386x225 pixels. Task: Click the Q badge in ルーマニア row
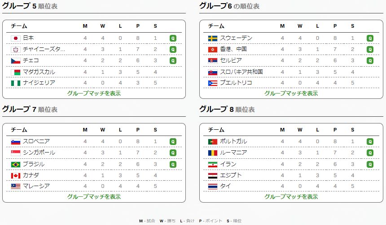370,153
